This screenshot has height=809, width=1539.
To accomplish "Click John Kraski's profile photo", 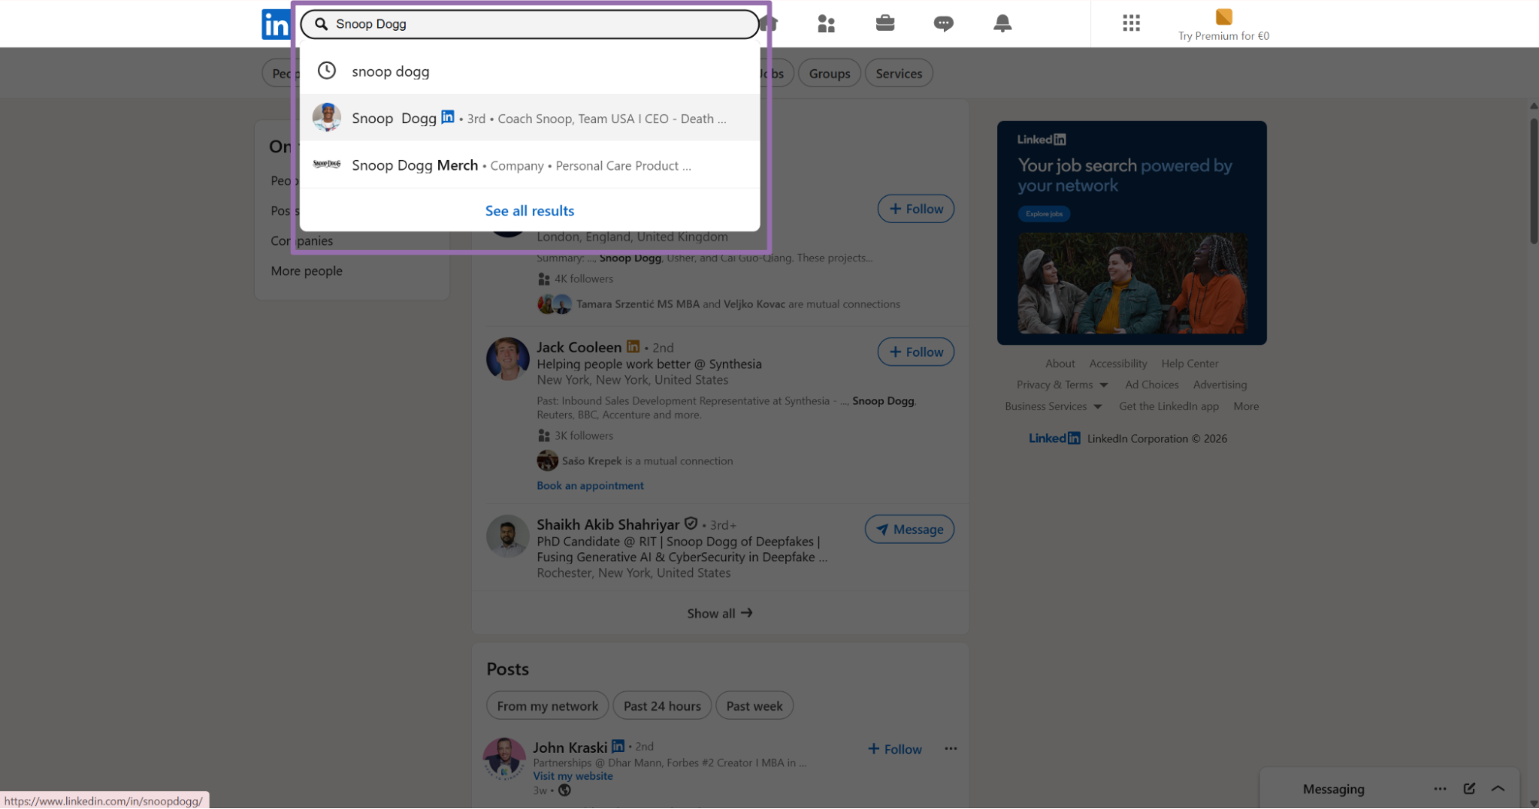I will (504, 759).
